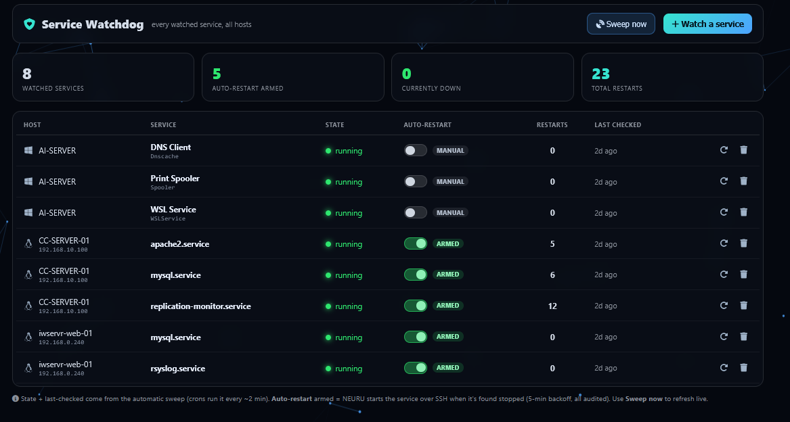Disable auto-restart for replication-monitor.service
This screenshot has width=790, height=422.
click(415, 306)
